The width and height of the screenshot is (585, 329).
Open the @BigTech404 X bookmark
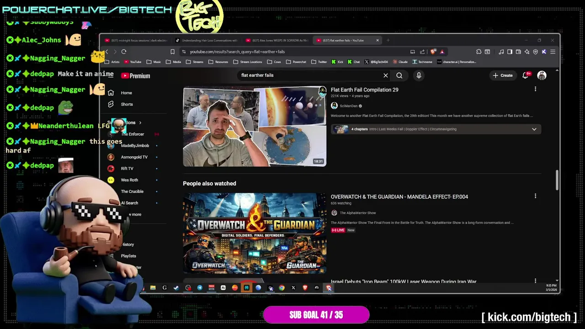click(376, 62)
